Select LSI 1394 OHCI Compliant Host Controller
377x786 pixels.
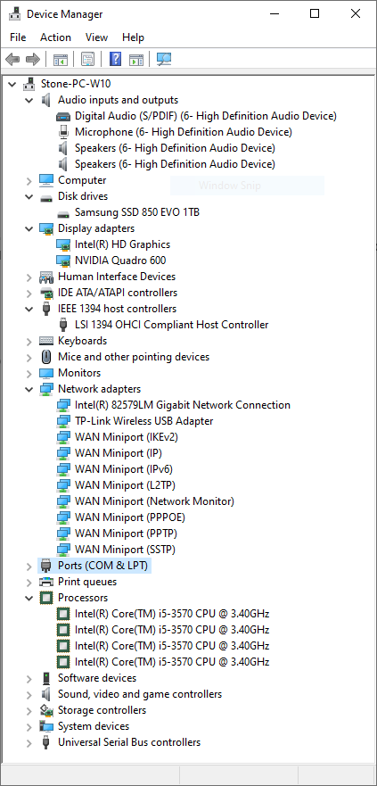[171, 325]
